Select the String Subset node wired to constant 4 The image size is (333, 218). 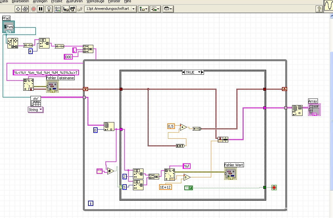pyautogui.click(x=44, y=43)
